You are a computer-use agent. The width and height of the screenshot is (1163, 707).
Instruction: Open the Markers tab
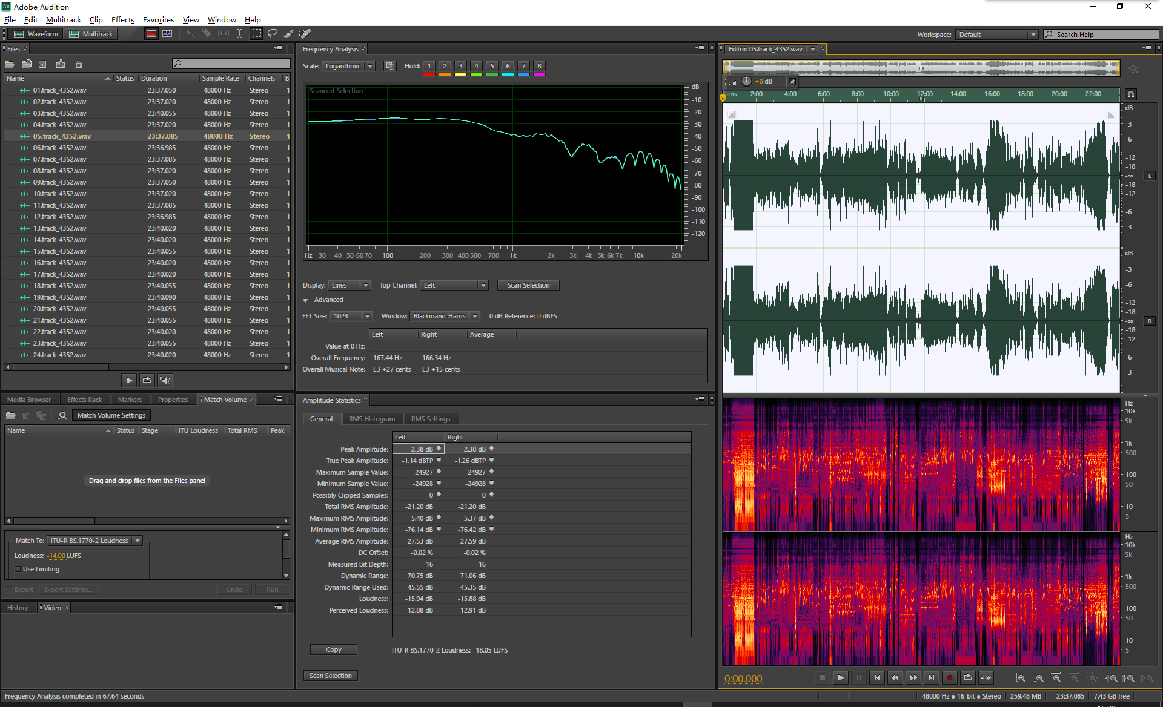[130, 400]
